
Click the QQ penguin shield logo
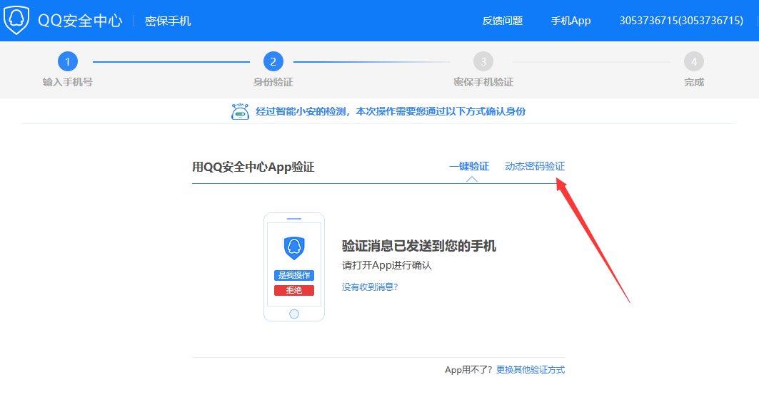(x=16, y=20)
